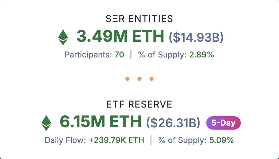Image resolution: width=279 pixels, height=159 pixels.
Task: Select the right orange separator dot
Action: click(152, 79)
